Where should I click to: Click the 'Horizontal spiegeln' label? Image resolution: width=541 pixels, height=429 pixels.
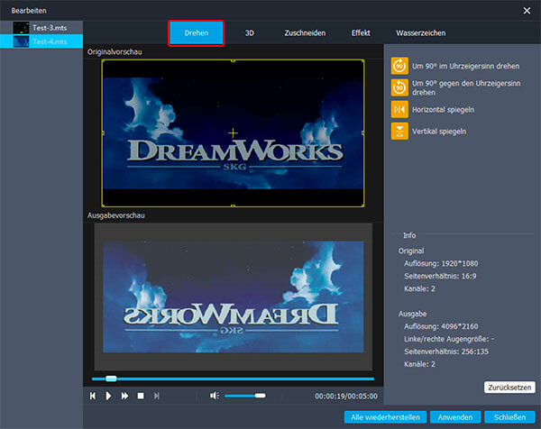click(x=443, y=110)
